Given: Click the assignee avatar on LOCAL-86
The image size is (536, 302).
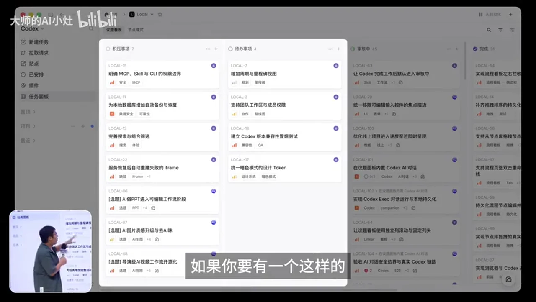Looking at the screenshot, I should (214, 191).
